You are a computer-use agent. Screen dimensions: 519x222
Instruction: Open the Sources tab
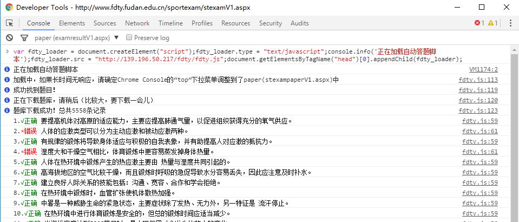coord(104,23)
